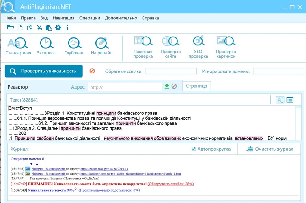Image resolution: width=306 pixels, height=203 pixels.
Task: Click the Обратные ссылки input field
Action: [x=171, y=71]
